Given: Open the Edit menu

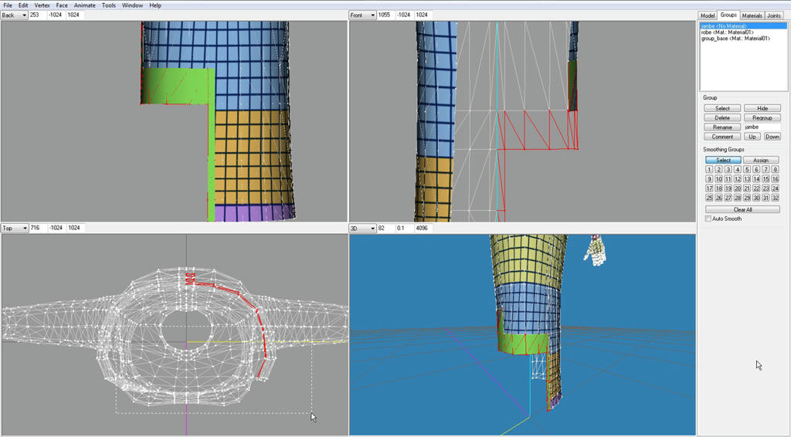Looking at the screenshot, I should (x=23, y=5).
